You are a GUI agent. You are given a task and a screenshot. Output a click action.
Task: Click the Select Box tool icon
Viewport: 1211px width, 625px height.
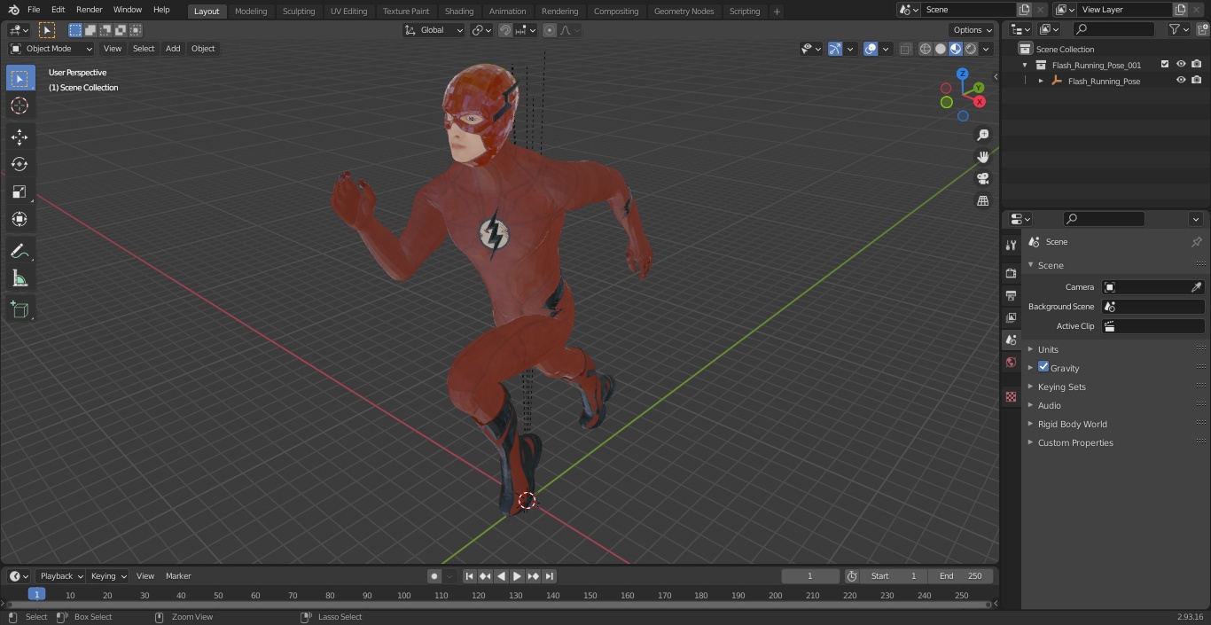(20, 78)
